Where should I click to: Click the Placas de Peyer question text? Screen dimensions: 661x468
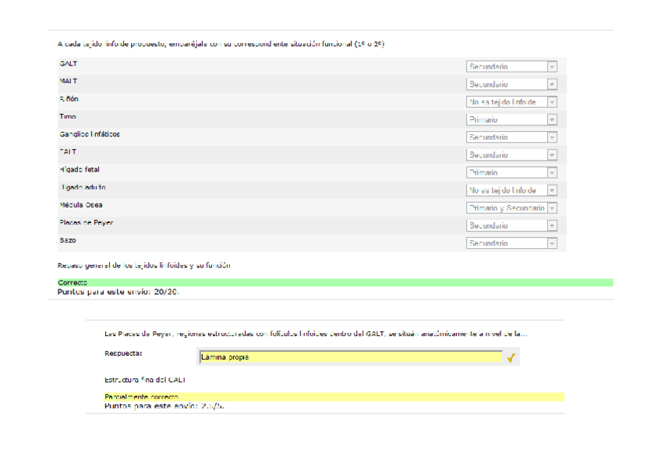tap(316, 334)
